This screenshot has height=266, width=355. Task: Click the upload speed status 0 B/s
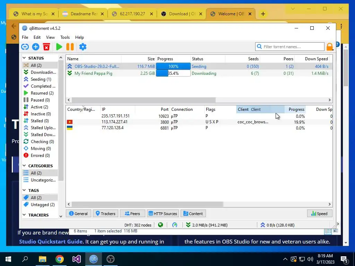click(278, 225)
